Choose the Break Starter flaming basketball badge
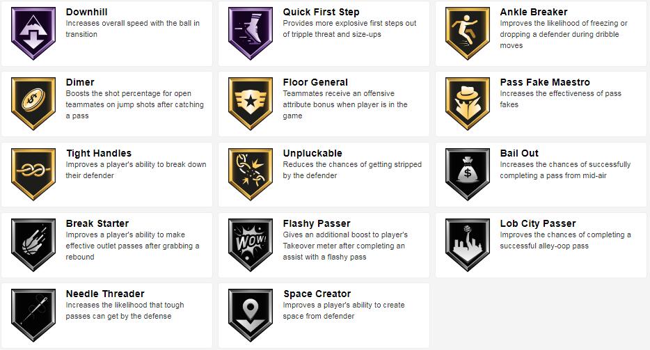 pyautogui.click(x=33, y=245)
